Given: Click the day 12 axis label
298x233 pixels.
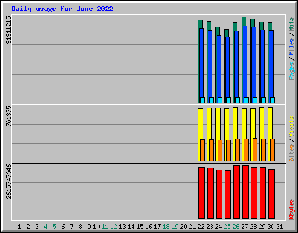Looking at the screenshot, I should click(x=113, y=227).
